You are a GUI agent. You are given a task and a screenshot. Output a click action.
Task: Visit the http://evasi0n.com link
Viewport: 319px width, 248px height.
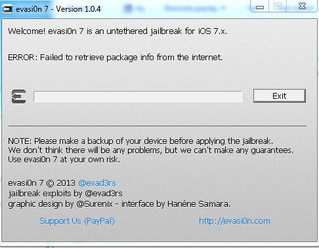[x=234, y=221]
